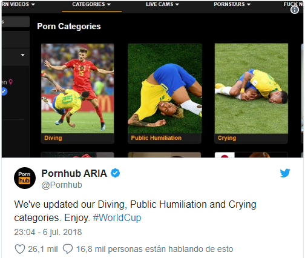Image resolution: width=305 pixels, height=258 pixels.
Task: Like the tweet with the heart icon
Action: [x=20, y=249]
